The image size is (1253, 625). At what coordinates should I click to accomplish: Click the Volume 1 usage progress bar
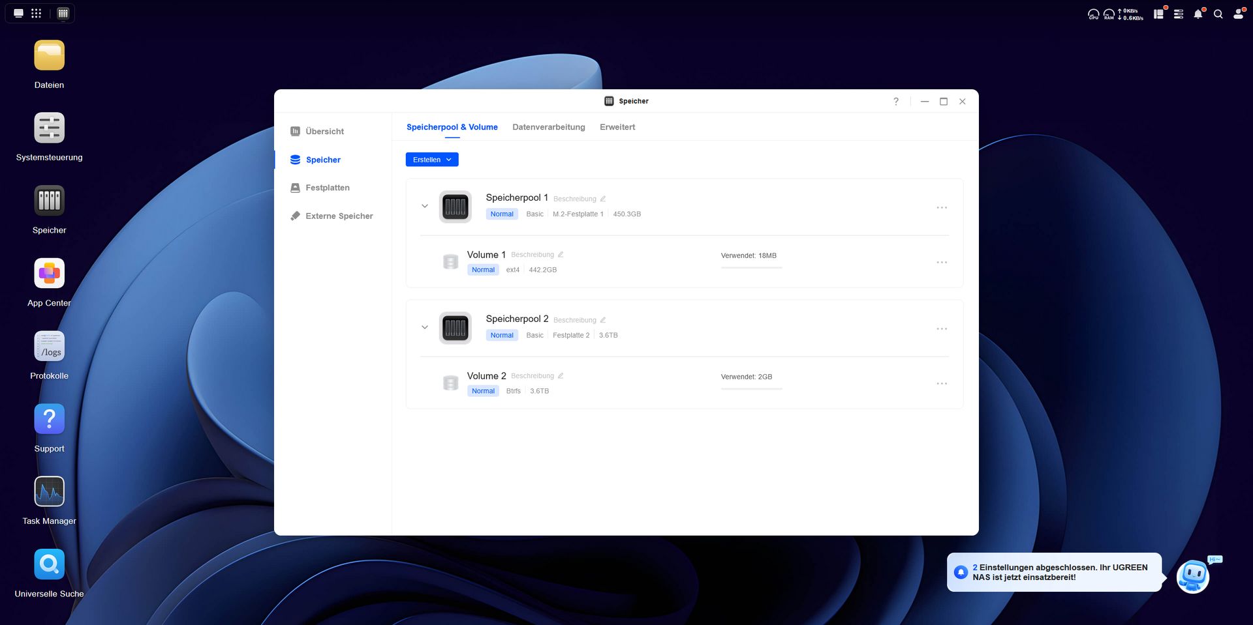751,267
